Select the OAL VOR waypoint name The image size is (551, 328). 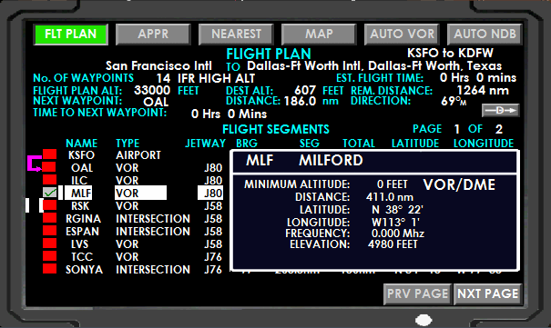click(x=82, y=167)
